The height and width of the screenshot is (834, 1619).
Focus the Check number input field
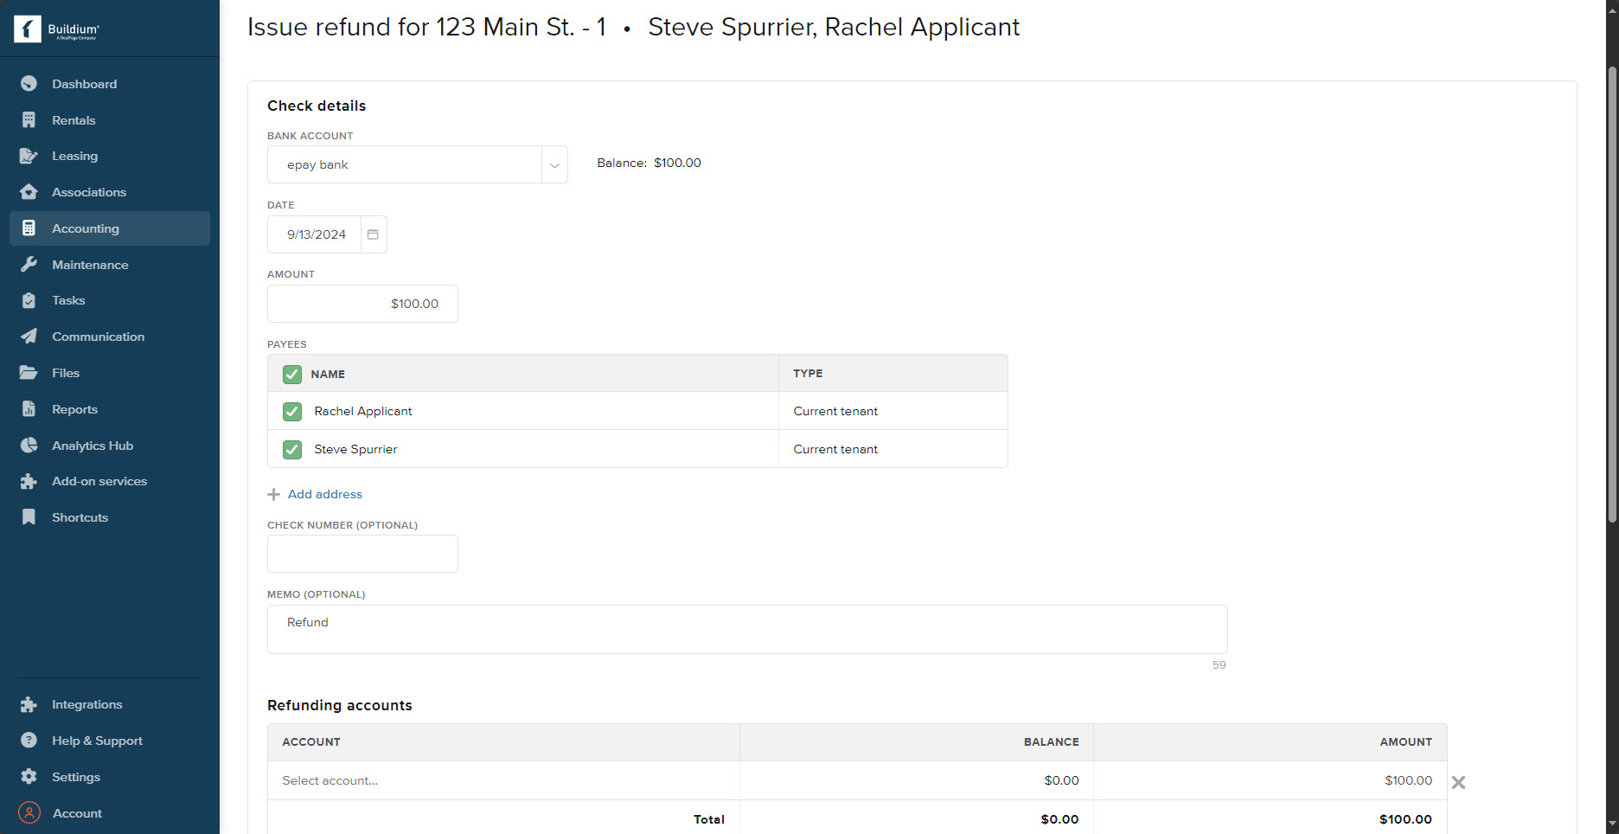point(362,554)
